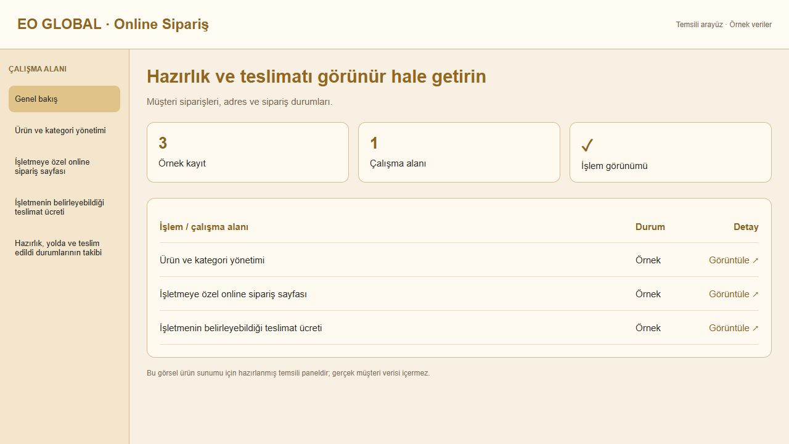Click the Örnek status in teslimat ücreti row

(x=648, y=328)
